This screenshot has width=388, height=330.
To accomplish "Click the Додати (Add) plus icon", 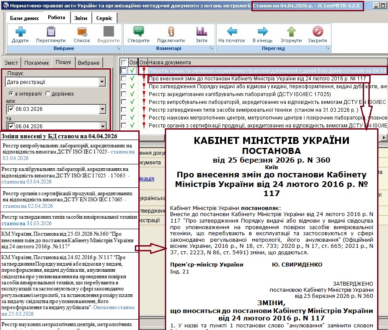I will 20,32.
